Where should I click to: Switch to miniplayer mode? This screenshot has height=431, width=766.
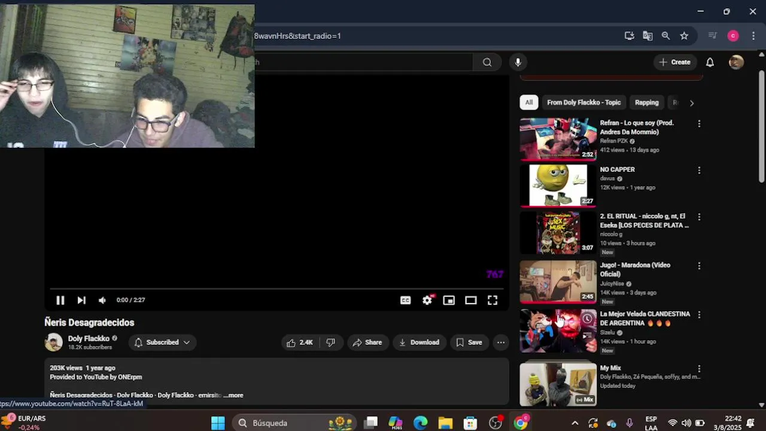click(x=449, y=300)
